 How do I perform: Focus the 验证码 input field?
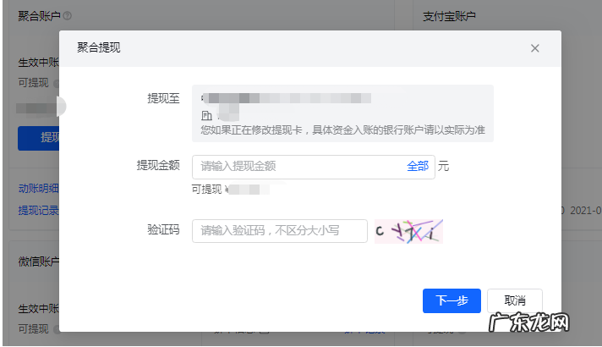[x=280, y=230]
